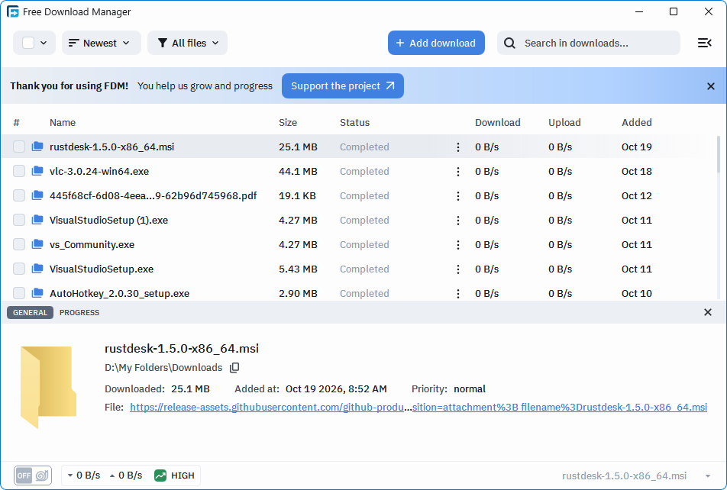Open the HIGH traffic limit selector

175,475
